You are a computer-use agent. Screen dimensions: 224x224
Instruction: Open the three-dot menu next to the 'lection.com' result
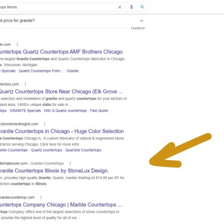click(x=25, y=84)
